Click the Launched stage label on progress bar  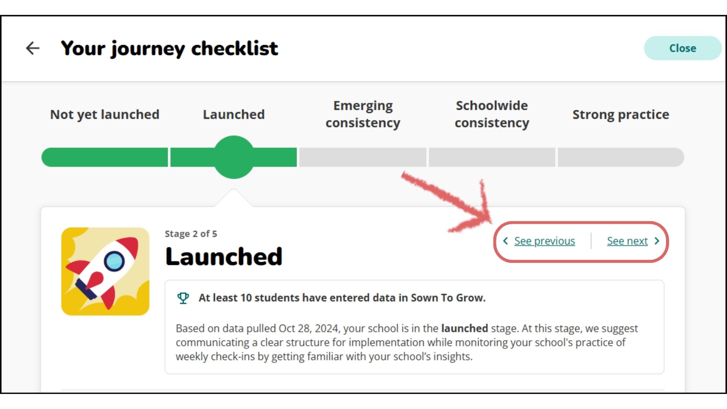tap(234, 114)
